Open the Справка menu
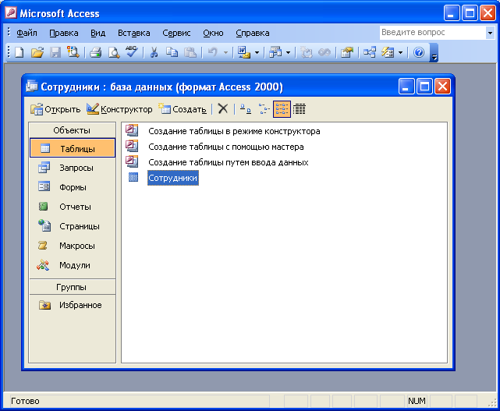The width and height of the screenshot is (500, 411). [x=253, y=33]
